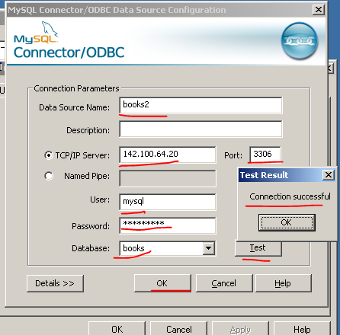The image size is (340, 335).
Task: Click the empty Description field
Action: pyautogui.click(x=200, y=129)
